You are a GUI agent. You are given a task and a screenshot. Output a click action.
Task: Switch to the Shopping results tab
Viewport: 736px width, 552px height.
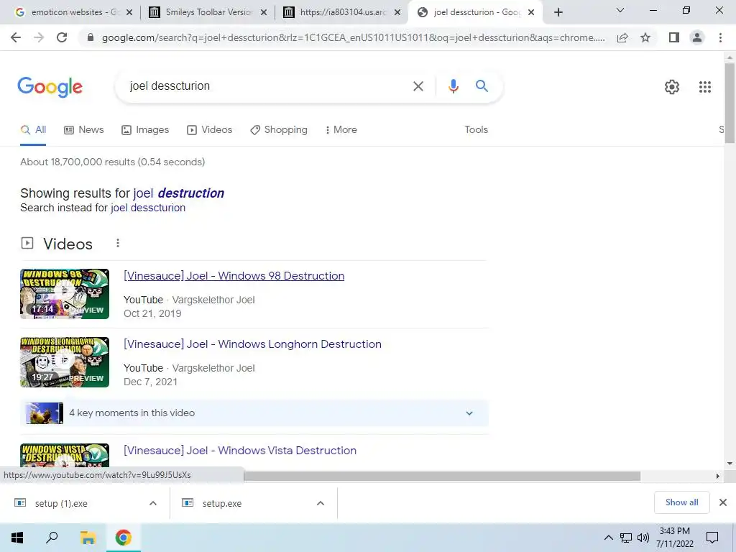[x=279, y=129]
